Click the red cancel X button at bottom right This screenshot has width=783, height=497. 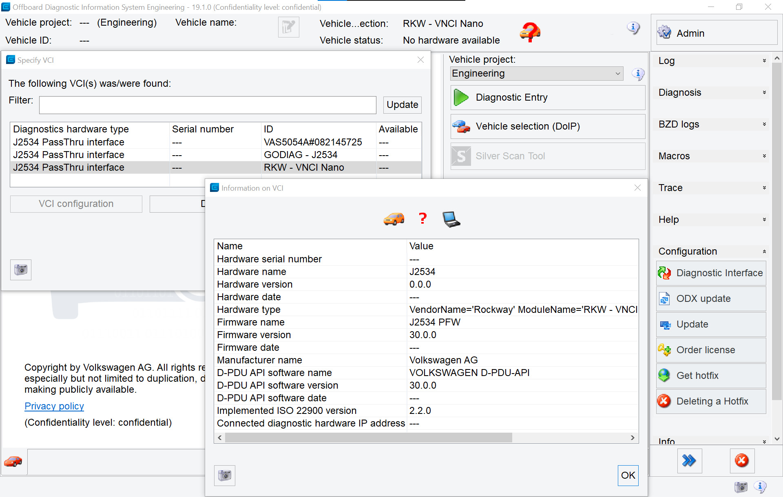tap(742, 461)
